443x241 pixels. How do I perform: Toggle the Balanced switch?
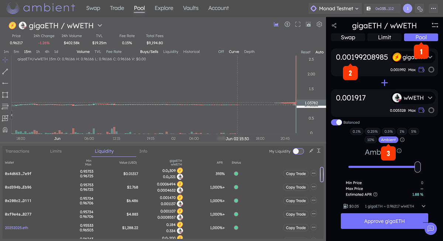tap(336, 122)
